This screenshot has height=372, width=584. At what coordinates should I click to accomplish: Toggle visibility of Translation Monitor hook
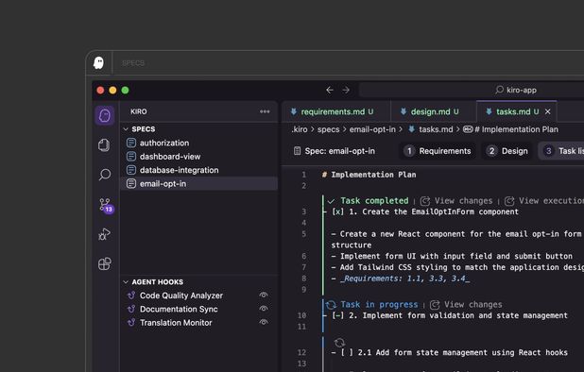pos(264,322)
